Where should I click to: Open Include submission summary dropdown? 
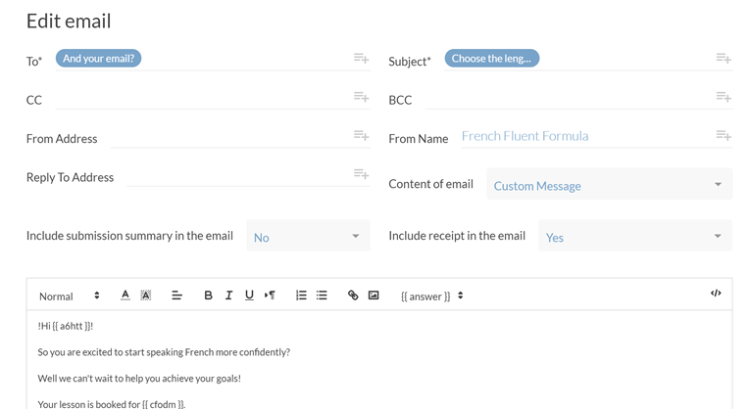pos(308,235)
